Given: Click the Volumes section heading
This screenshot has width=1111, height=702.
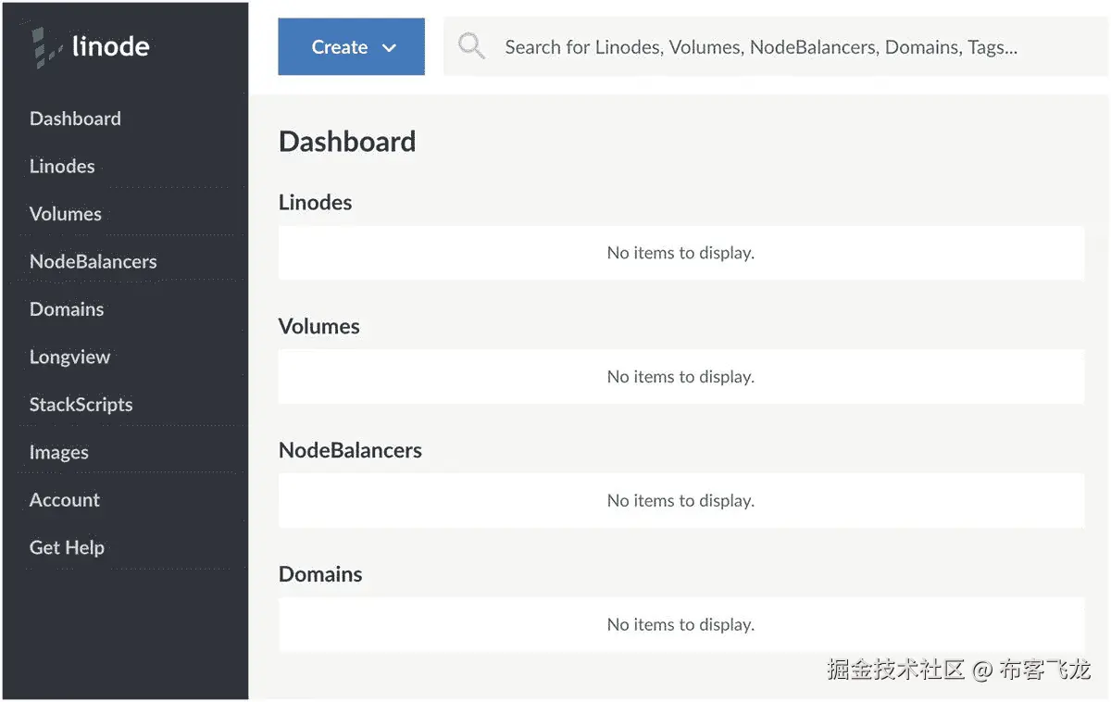Looking at the screenshot, I should pos(319,327).
